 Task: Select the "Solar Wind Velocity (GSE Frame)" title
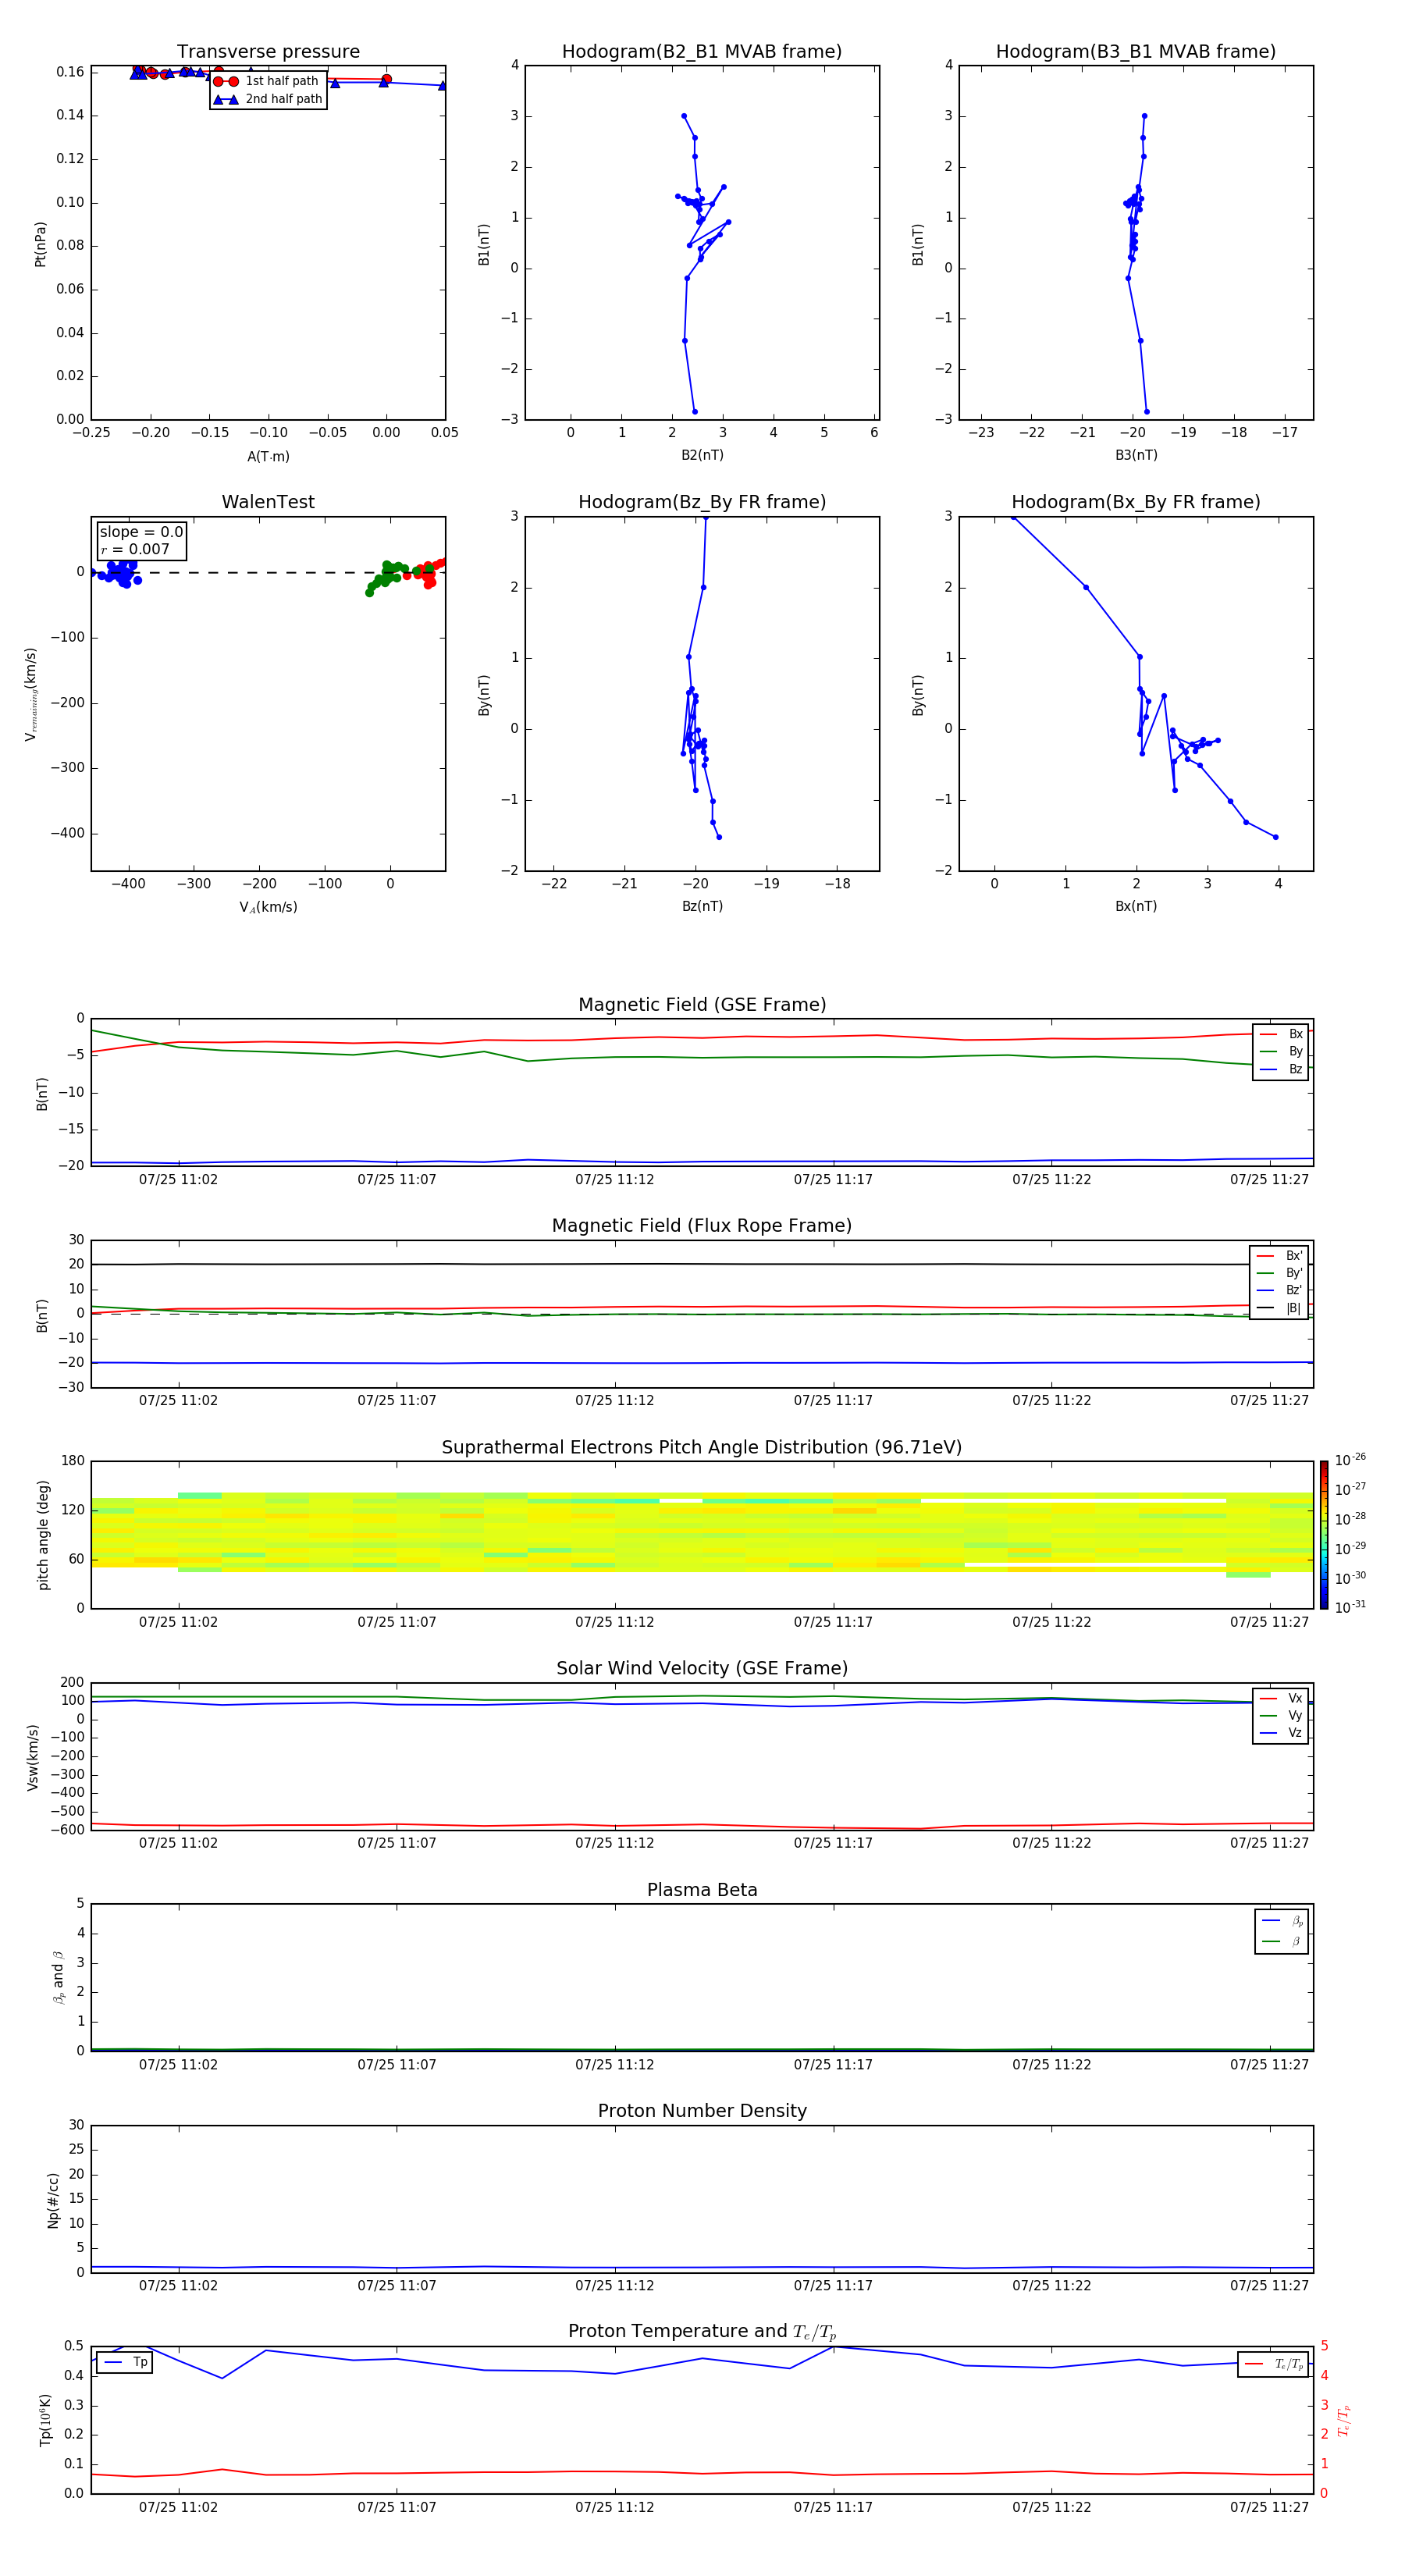[x=702, y=1669]
